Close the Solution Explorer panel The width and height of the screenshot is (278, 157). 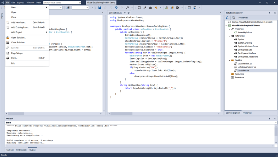[x=275, y=13]
